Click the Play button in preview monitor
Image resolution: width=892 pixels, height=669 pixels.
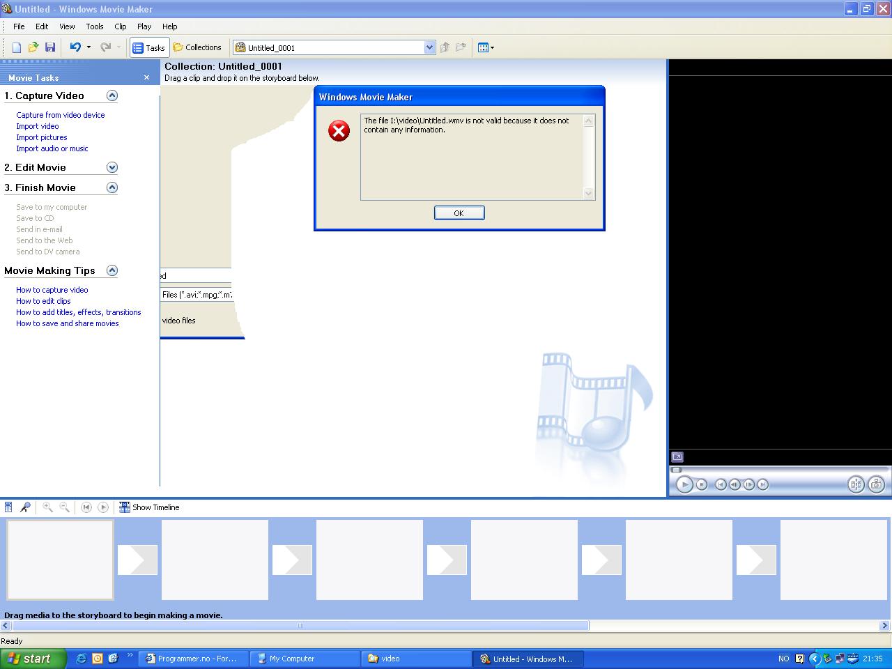[x=684, y=484]
